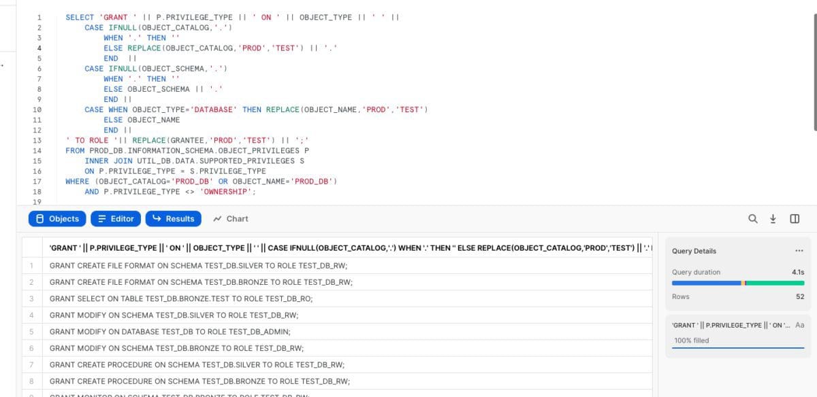Image resolution: width=817 pixels, height=397 pixels.
Task: Click the Aa data type icon in Query Details
Action: [x=801, y=325]
